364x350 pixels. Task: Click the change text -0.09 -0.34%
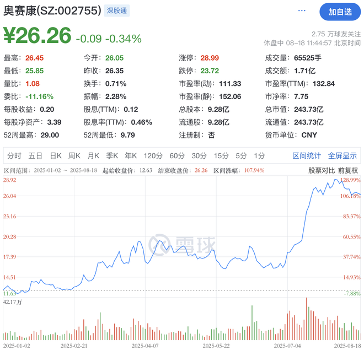point(109,39)
